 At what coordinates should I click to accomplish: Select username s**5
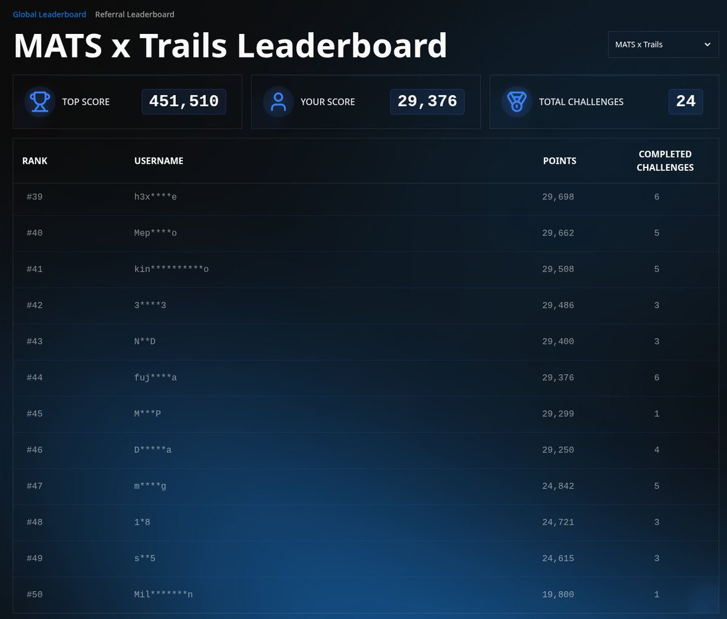(x=145, y=558)
